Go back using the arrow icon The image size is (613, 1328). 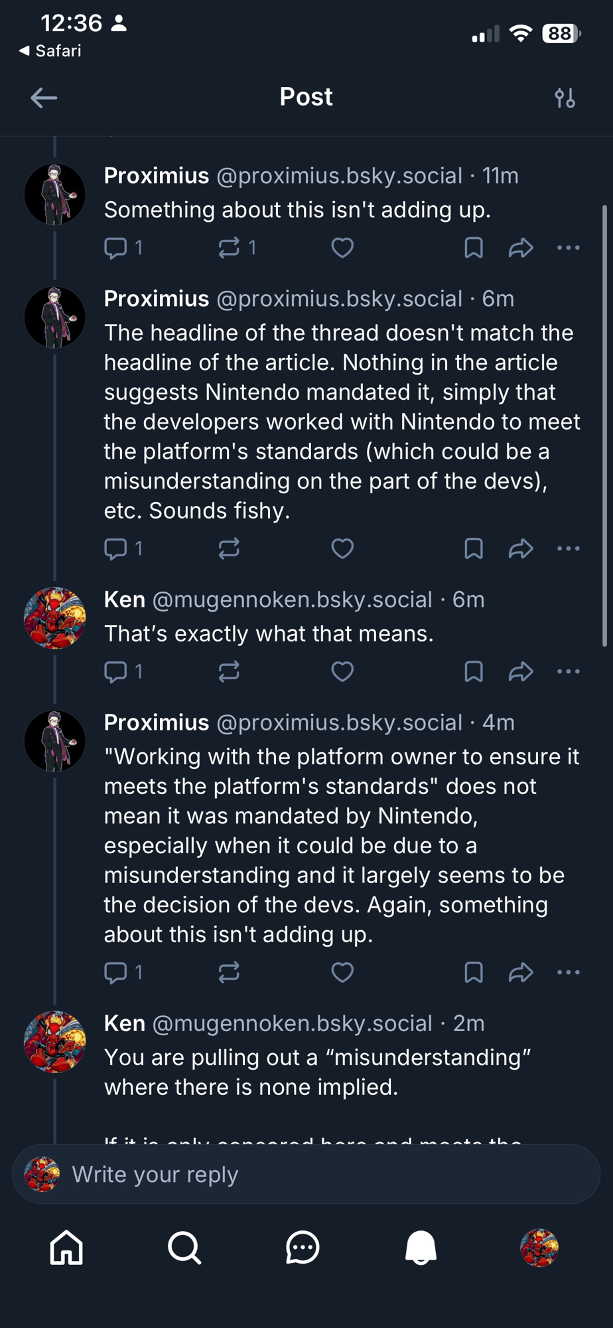44,98
